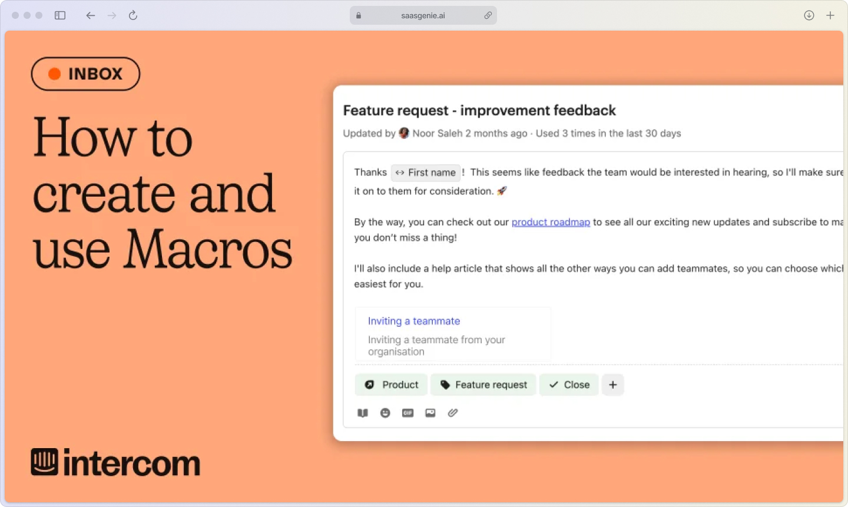Reload the page in the browser toolbar
848x507 pixels.
(x=132, y=15)
